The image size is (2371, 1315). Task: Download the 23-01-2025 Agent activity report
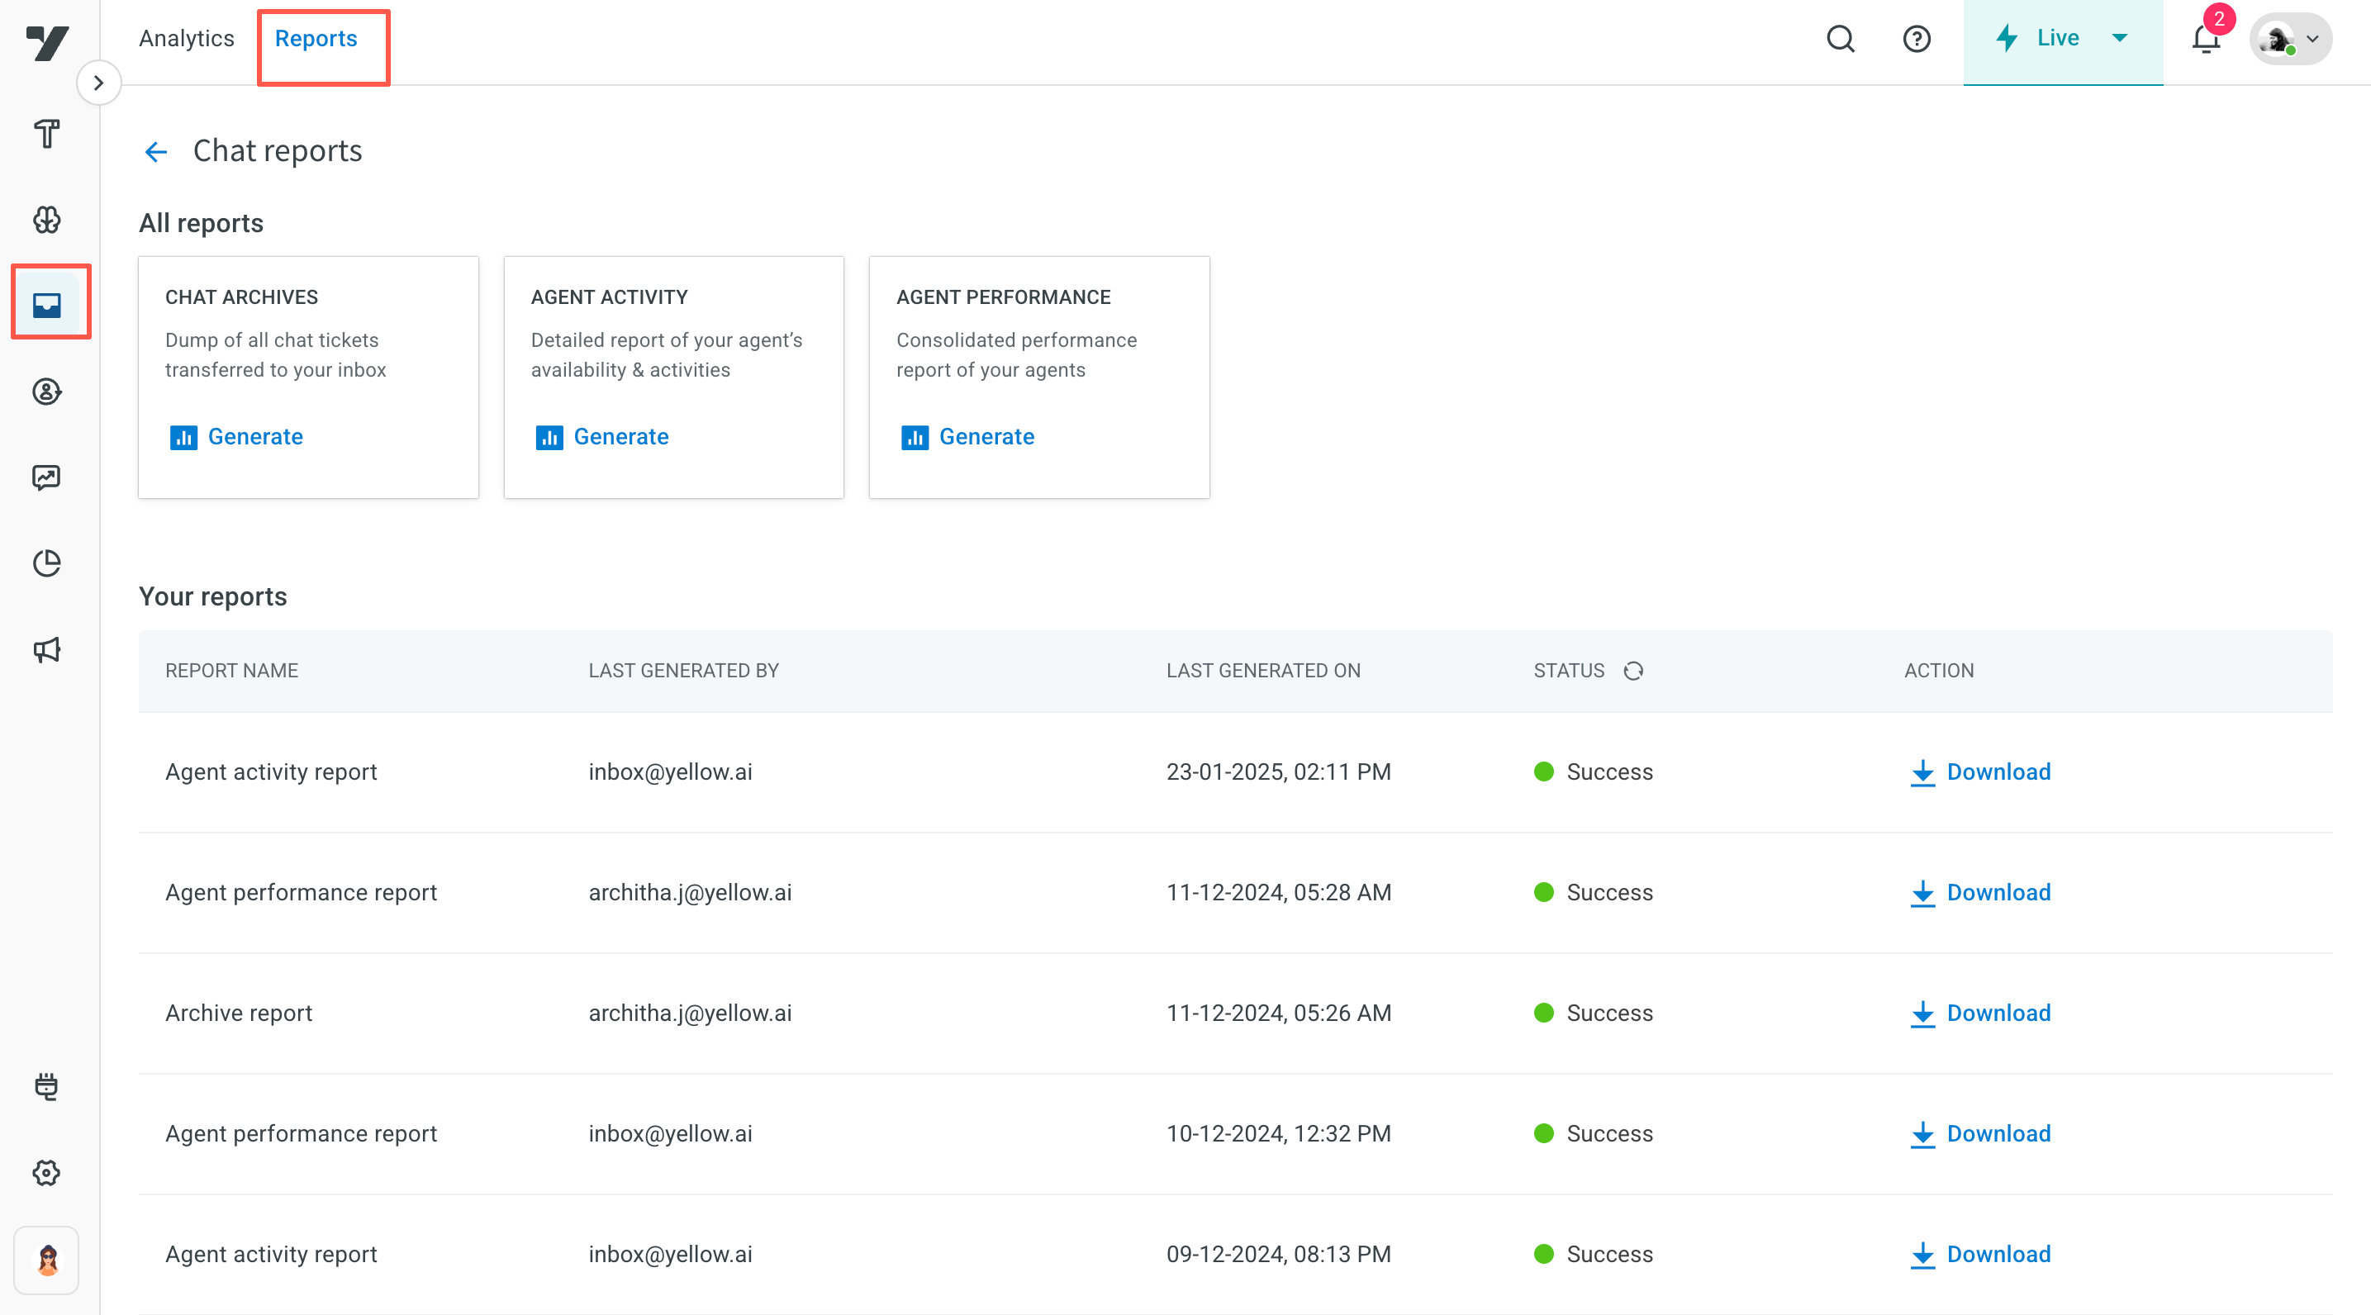[1979, 772]
